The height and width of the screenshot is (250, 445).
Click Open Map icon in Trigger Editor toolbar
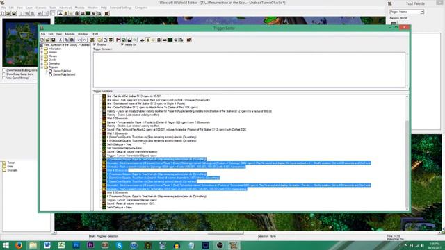pyautogui.click(x=48, y=40)
